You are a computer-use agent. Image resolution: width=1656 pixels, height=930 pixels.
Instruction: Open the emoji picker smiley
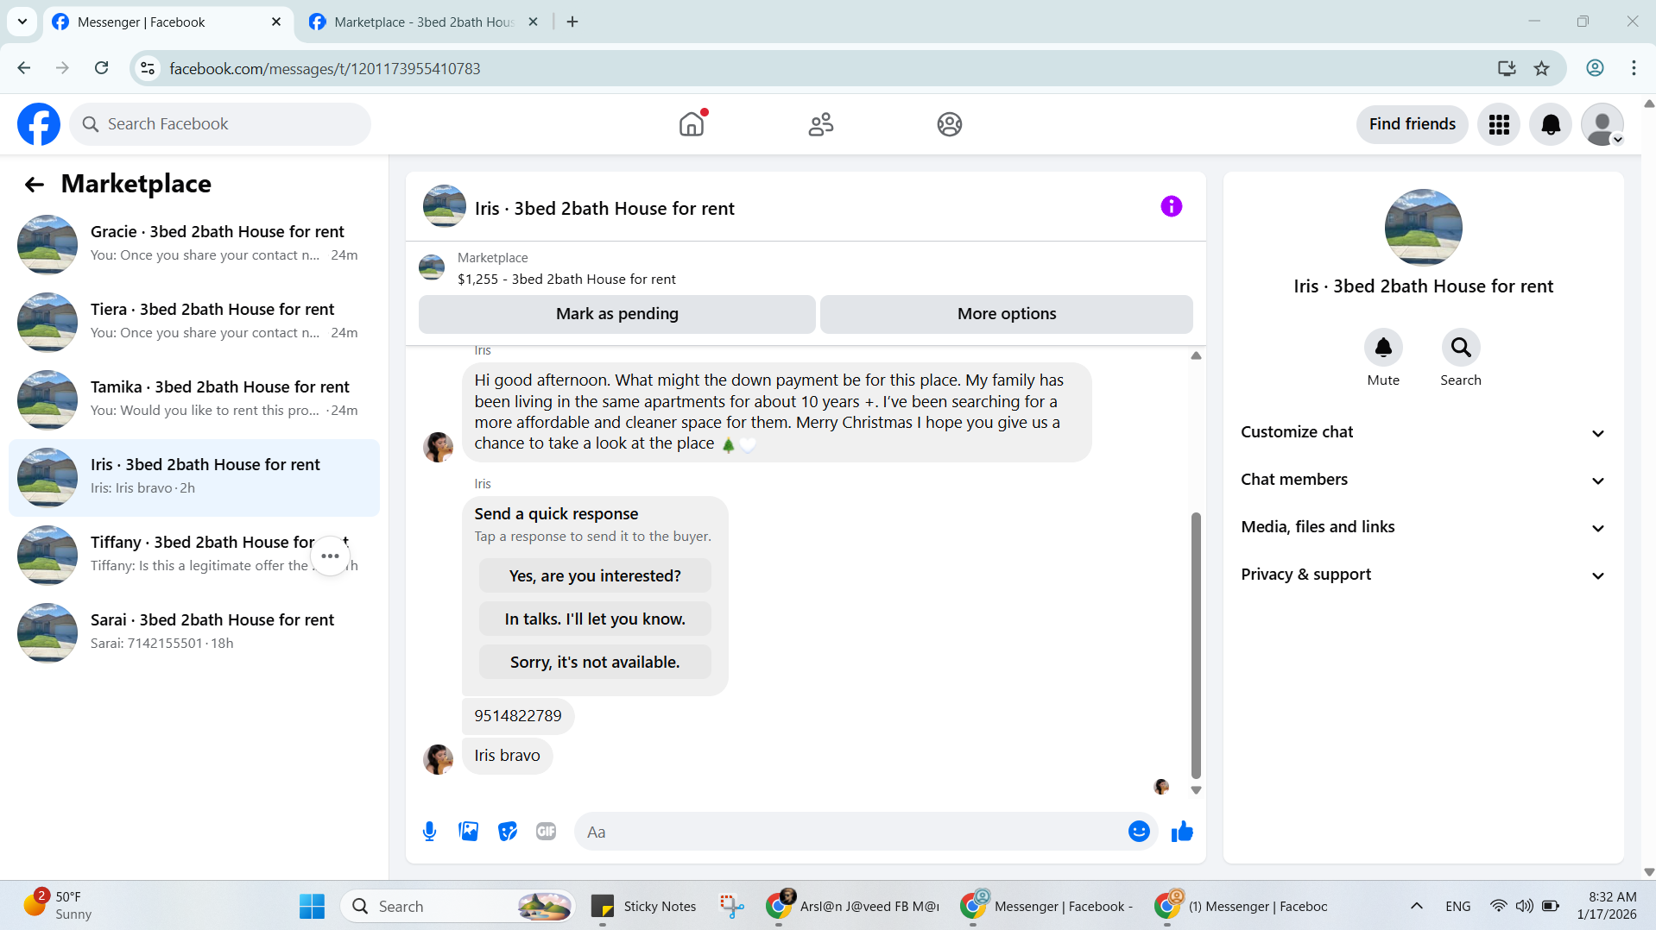point(1139,831)
